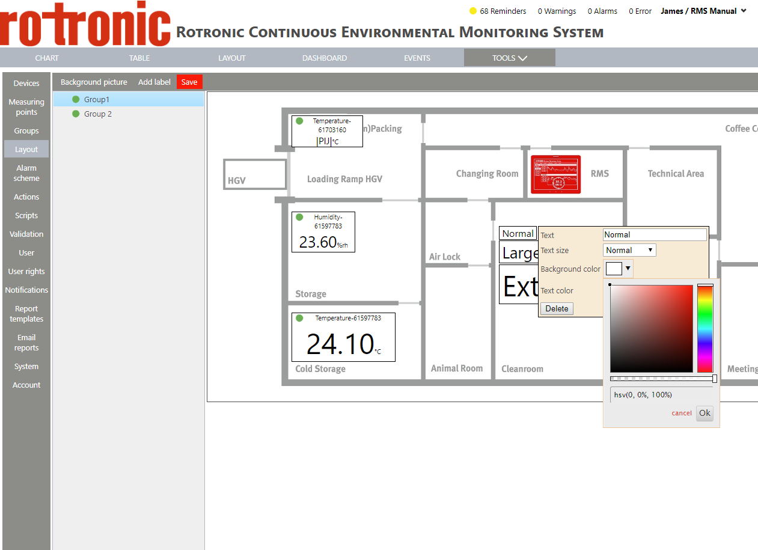The height and width of the screenshot is (550, 758).
Task: Confirm color with the Ok button
Action: point(705,413)
